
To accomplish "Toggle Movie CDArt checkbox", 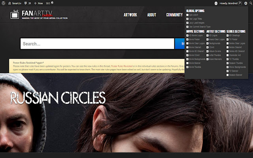I will 187,55.
